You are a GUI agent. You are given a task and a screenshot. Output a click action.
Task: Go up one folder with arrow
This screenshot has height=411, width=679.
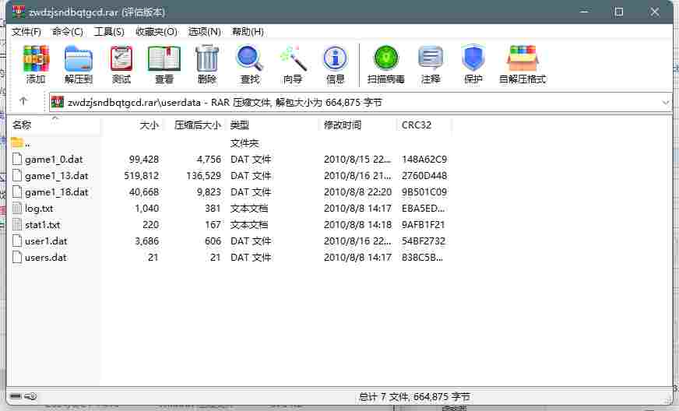click(23, 101)
